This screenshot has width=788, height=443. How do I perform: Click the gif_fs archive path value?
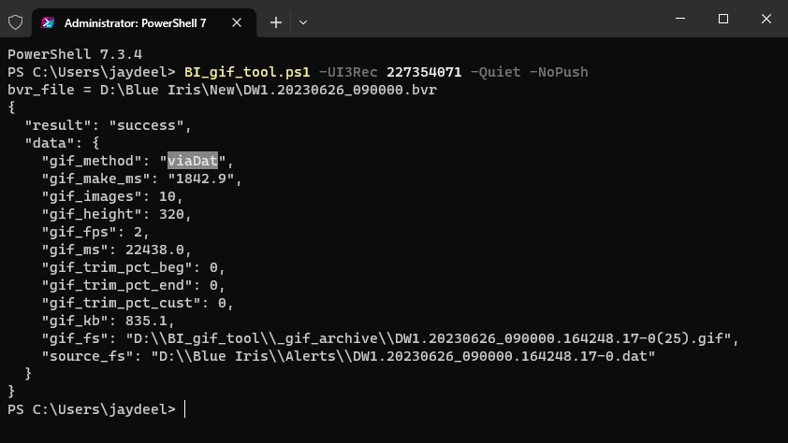click(x=428, y=338)
